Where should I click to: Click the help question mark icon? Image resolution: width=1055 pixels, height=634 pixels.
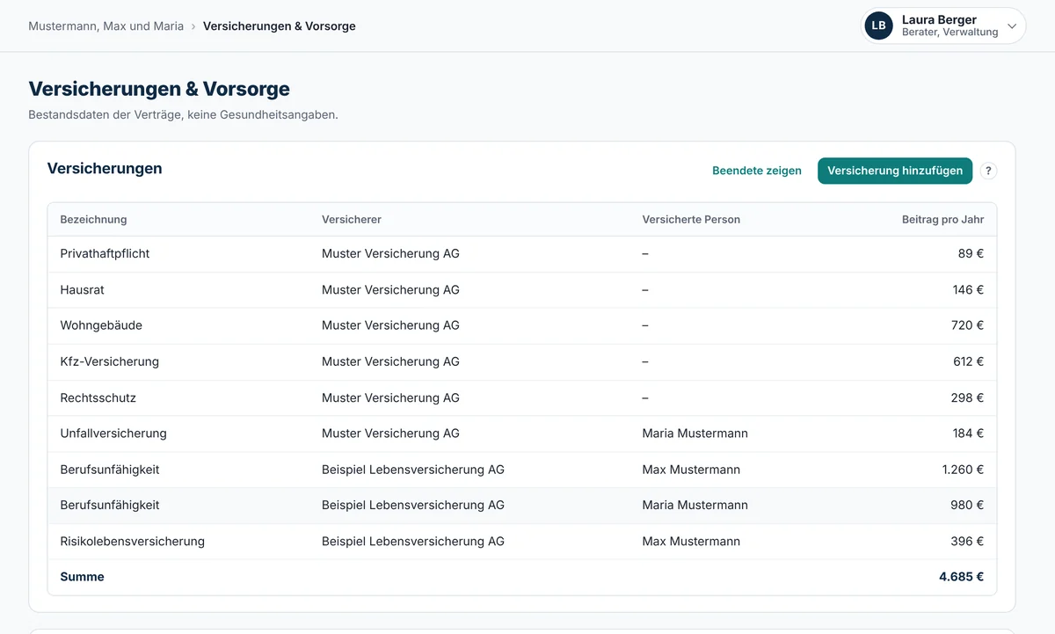pyautogui.click(x=988, y=171)
